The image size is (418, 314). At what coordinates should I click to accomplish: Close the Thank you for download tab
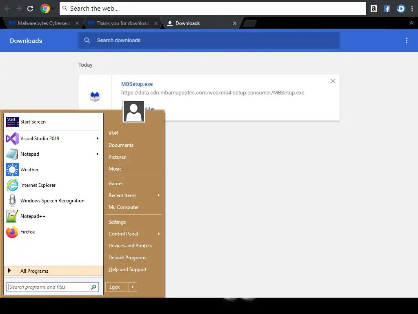pyautogui.click(x=156, y=23)
